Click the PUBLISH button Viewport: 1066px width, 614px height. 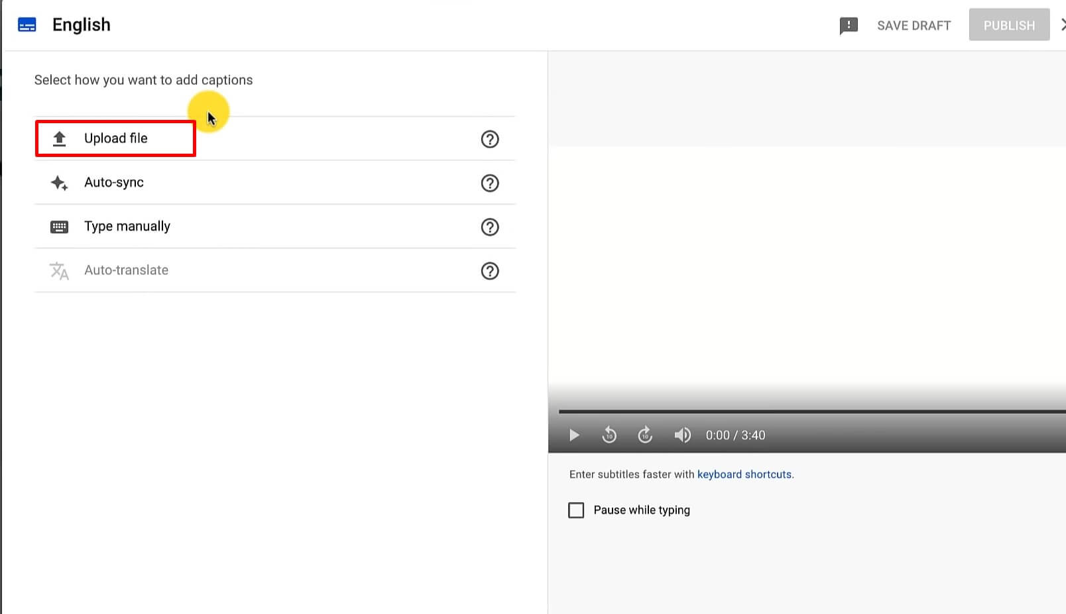pos(1009,25)
